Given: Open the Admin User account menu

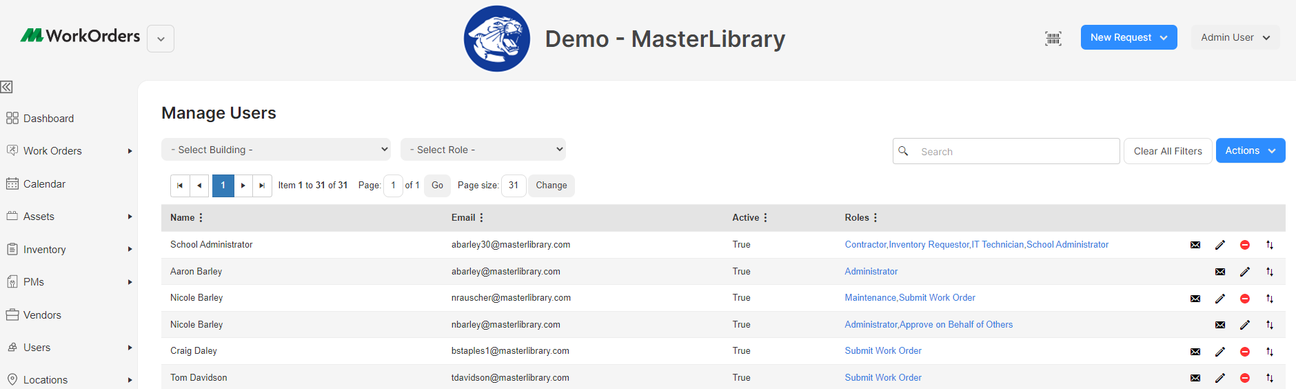Looking at the screenshot, I should tap(1235, 37).
